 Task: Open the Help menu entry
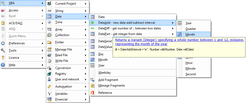pos(23,65)
